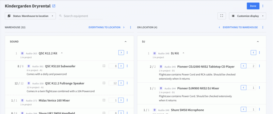Image resolution: width=273 pixels, height=114 pixels.
Task: Edit quantity field for Midas Venice 160 Mixer
Action: tap(113, 100)
